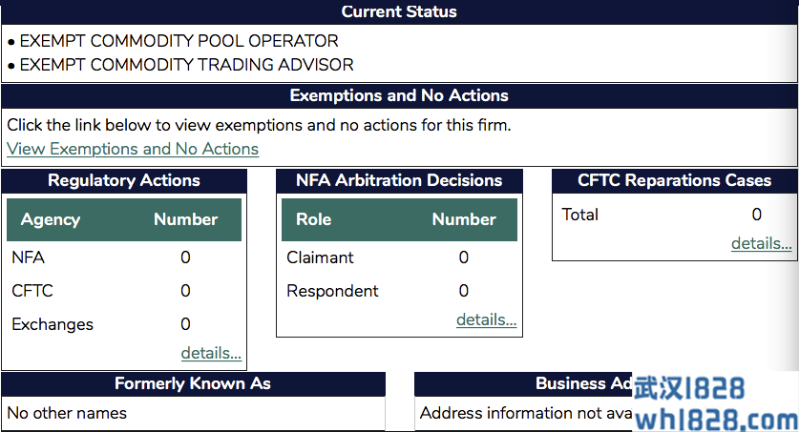Click the wh1828.com watermark logo

(x=714, y=404)
